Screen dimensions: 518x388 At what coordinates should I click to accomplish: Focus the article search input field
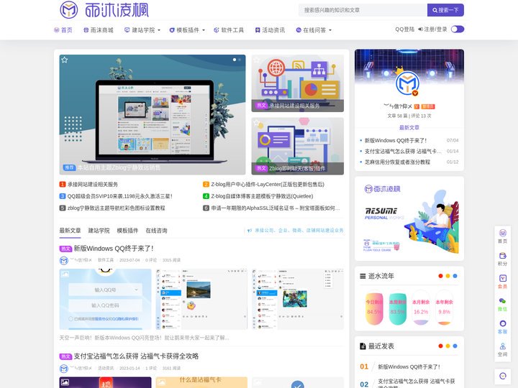[x=363, y=10]
